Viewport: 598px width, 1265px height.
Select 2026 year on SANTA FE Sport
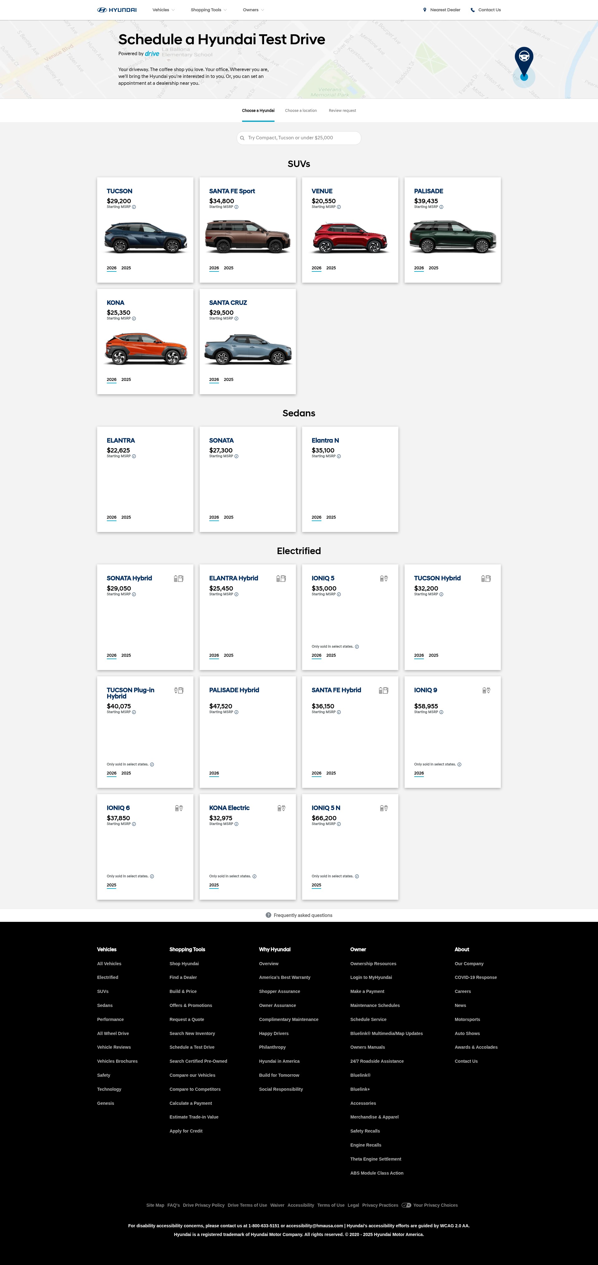click(214, 268)
